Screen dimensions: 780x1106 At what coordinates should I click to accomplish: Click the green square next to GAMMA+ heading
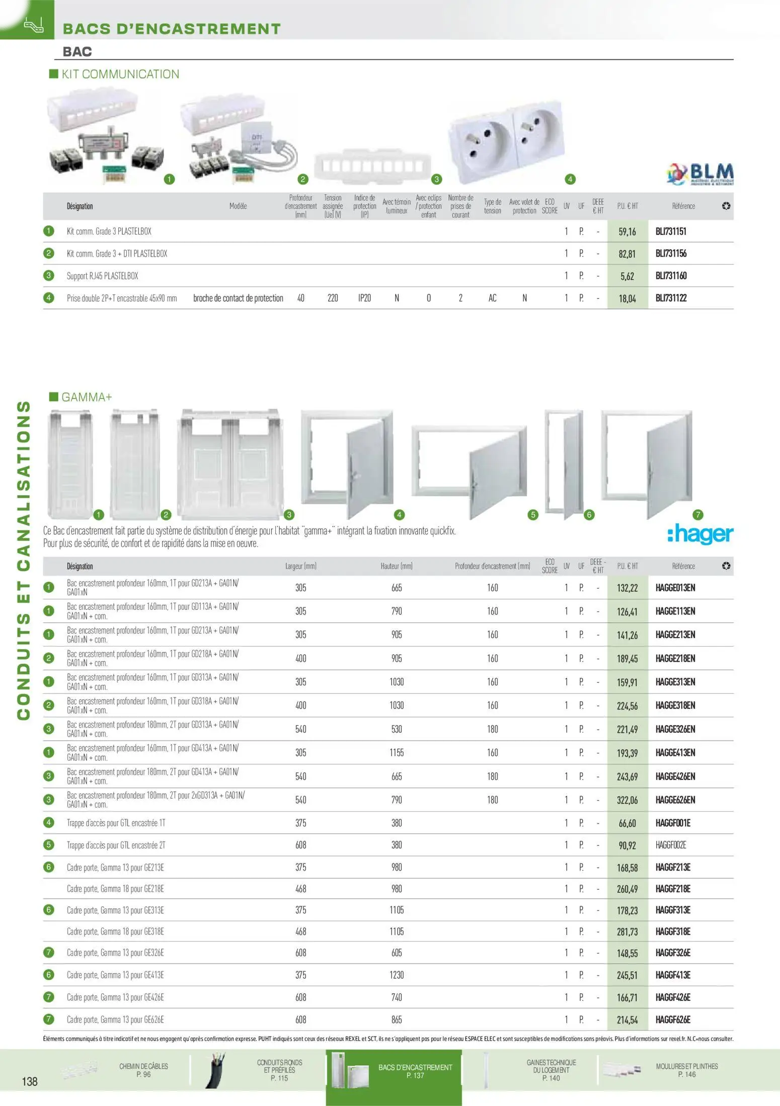pos(53,397)
